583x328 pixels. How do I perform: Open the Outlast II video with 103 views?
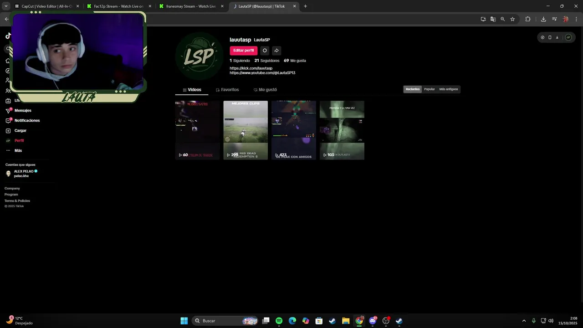click(x=342, y=130)
